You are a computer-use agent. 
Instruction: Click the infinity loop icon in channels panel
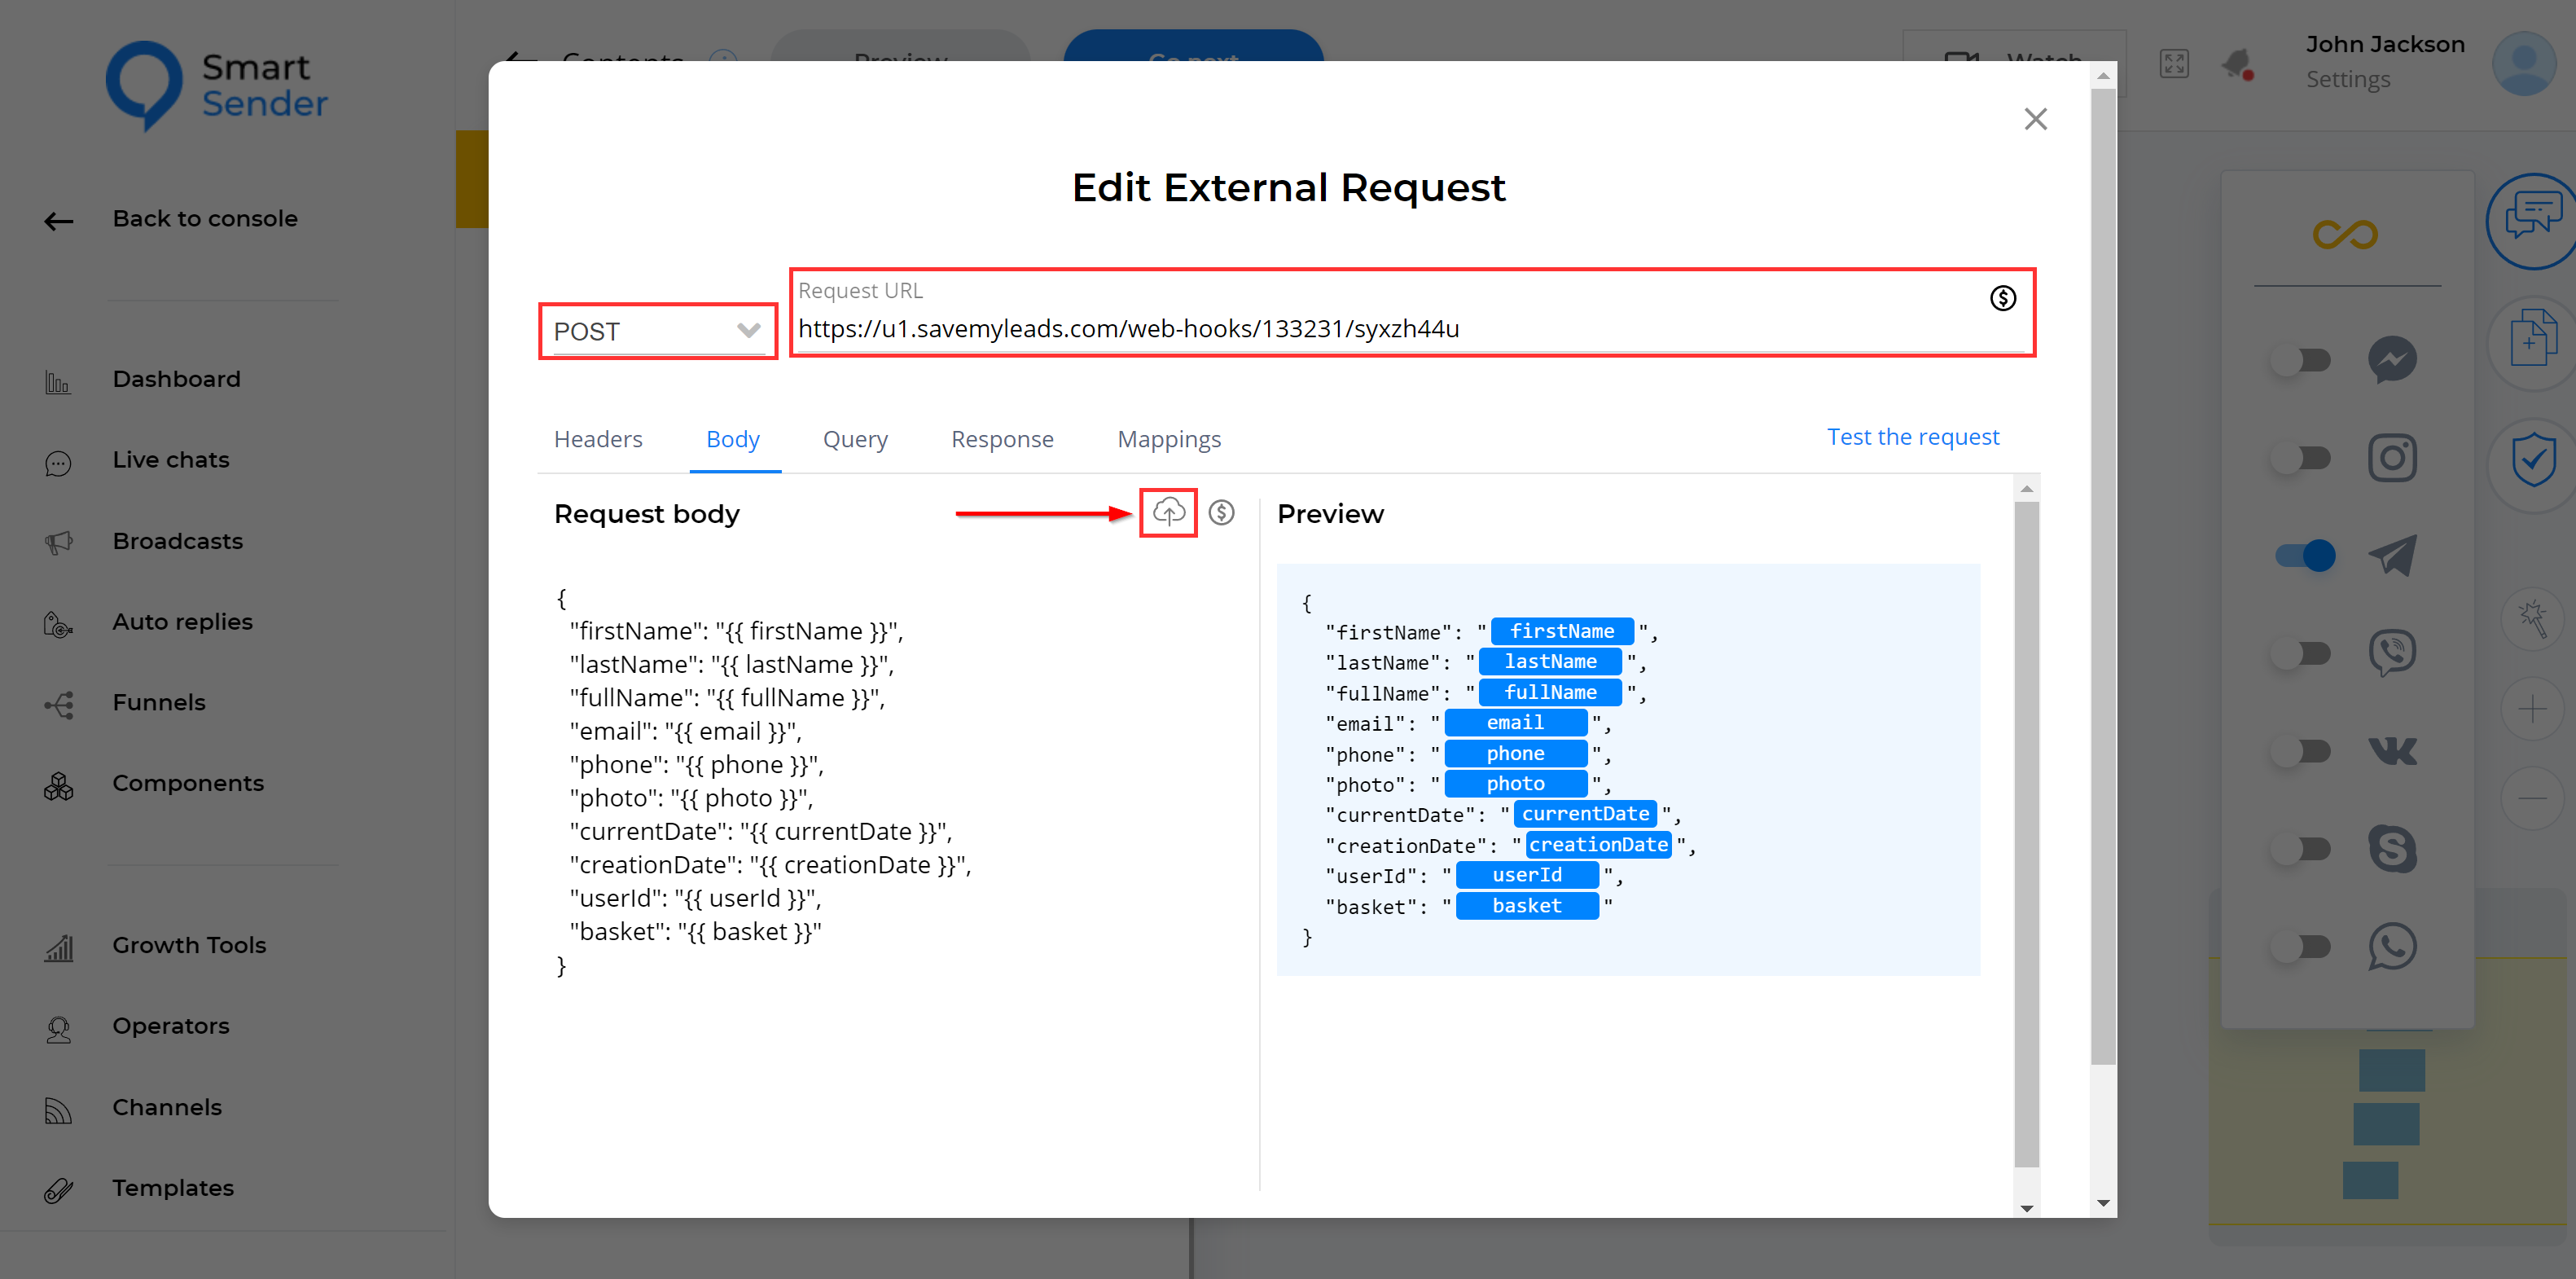[2345, 235]
